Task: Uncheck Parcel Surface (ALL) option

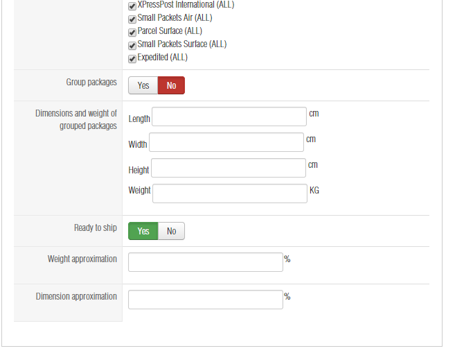Action: [x=132, y=32]
